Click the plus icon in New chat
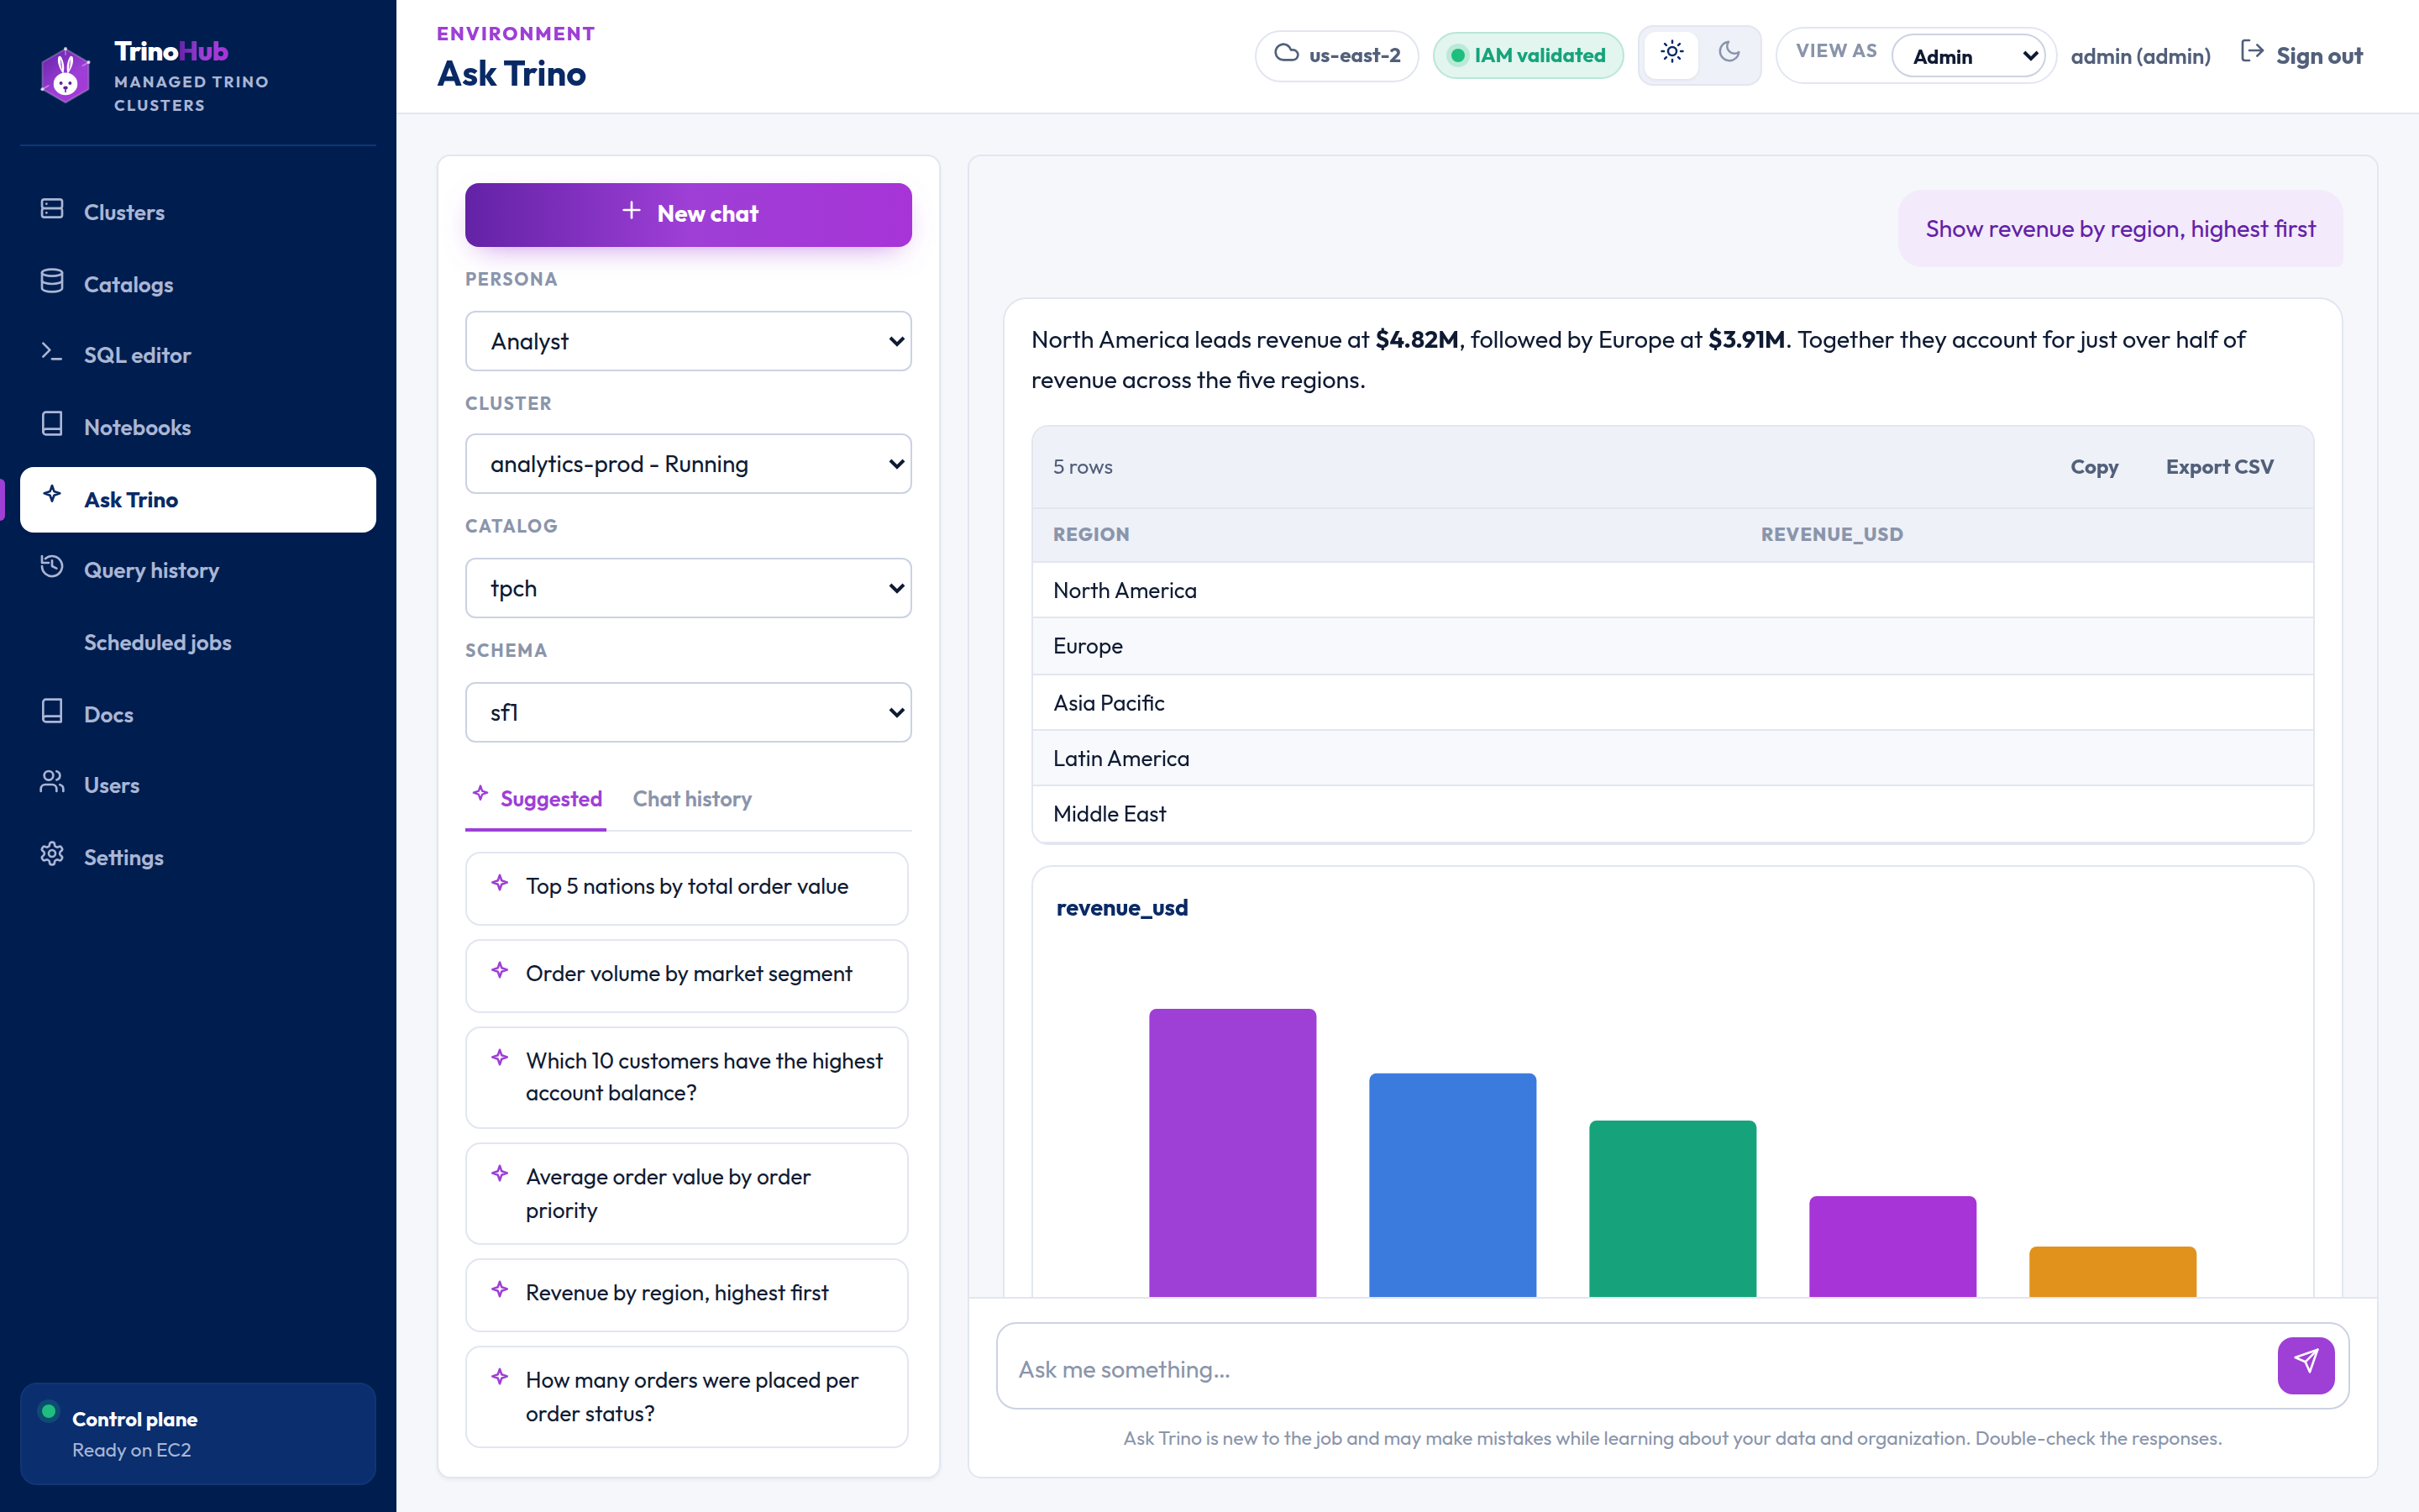Screen dimensions: 2419x1512 pos(632,211)
